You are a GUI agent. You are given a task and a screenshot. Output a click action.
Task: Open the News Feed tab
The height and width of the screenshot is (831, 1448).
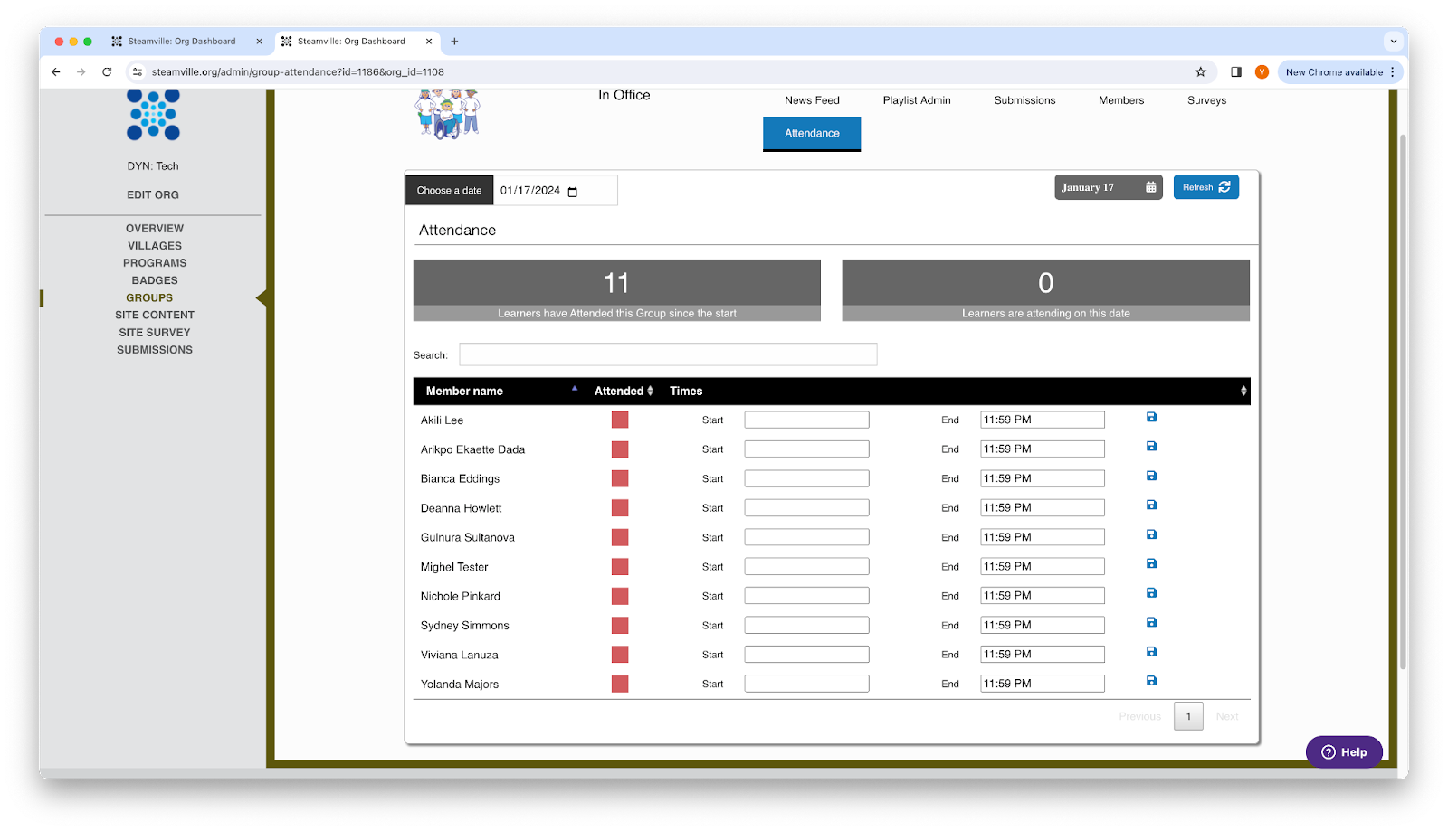coord(812,100)
